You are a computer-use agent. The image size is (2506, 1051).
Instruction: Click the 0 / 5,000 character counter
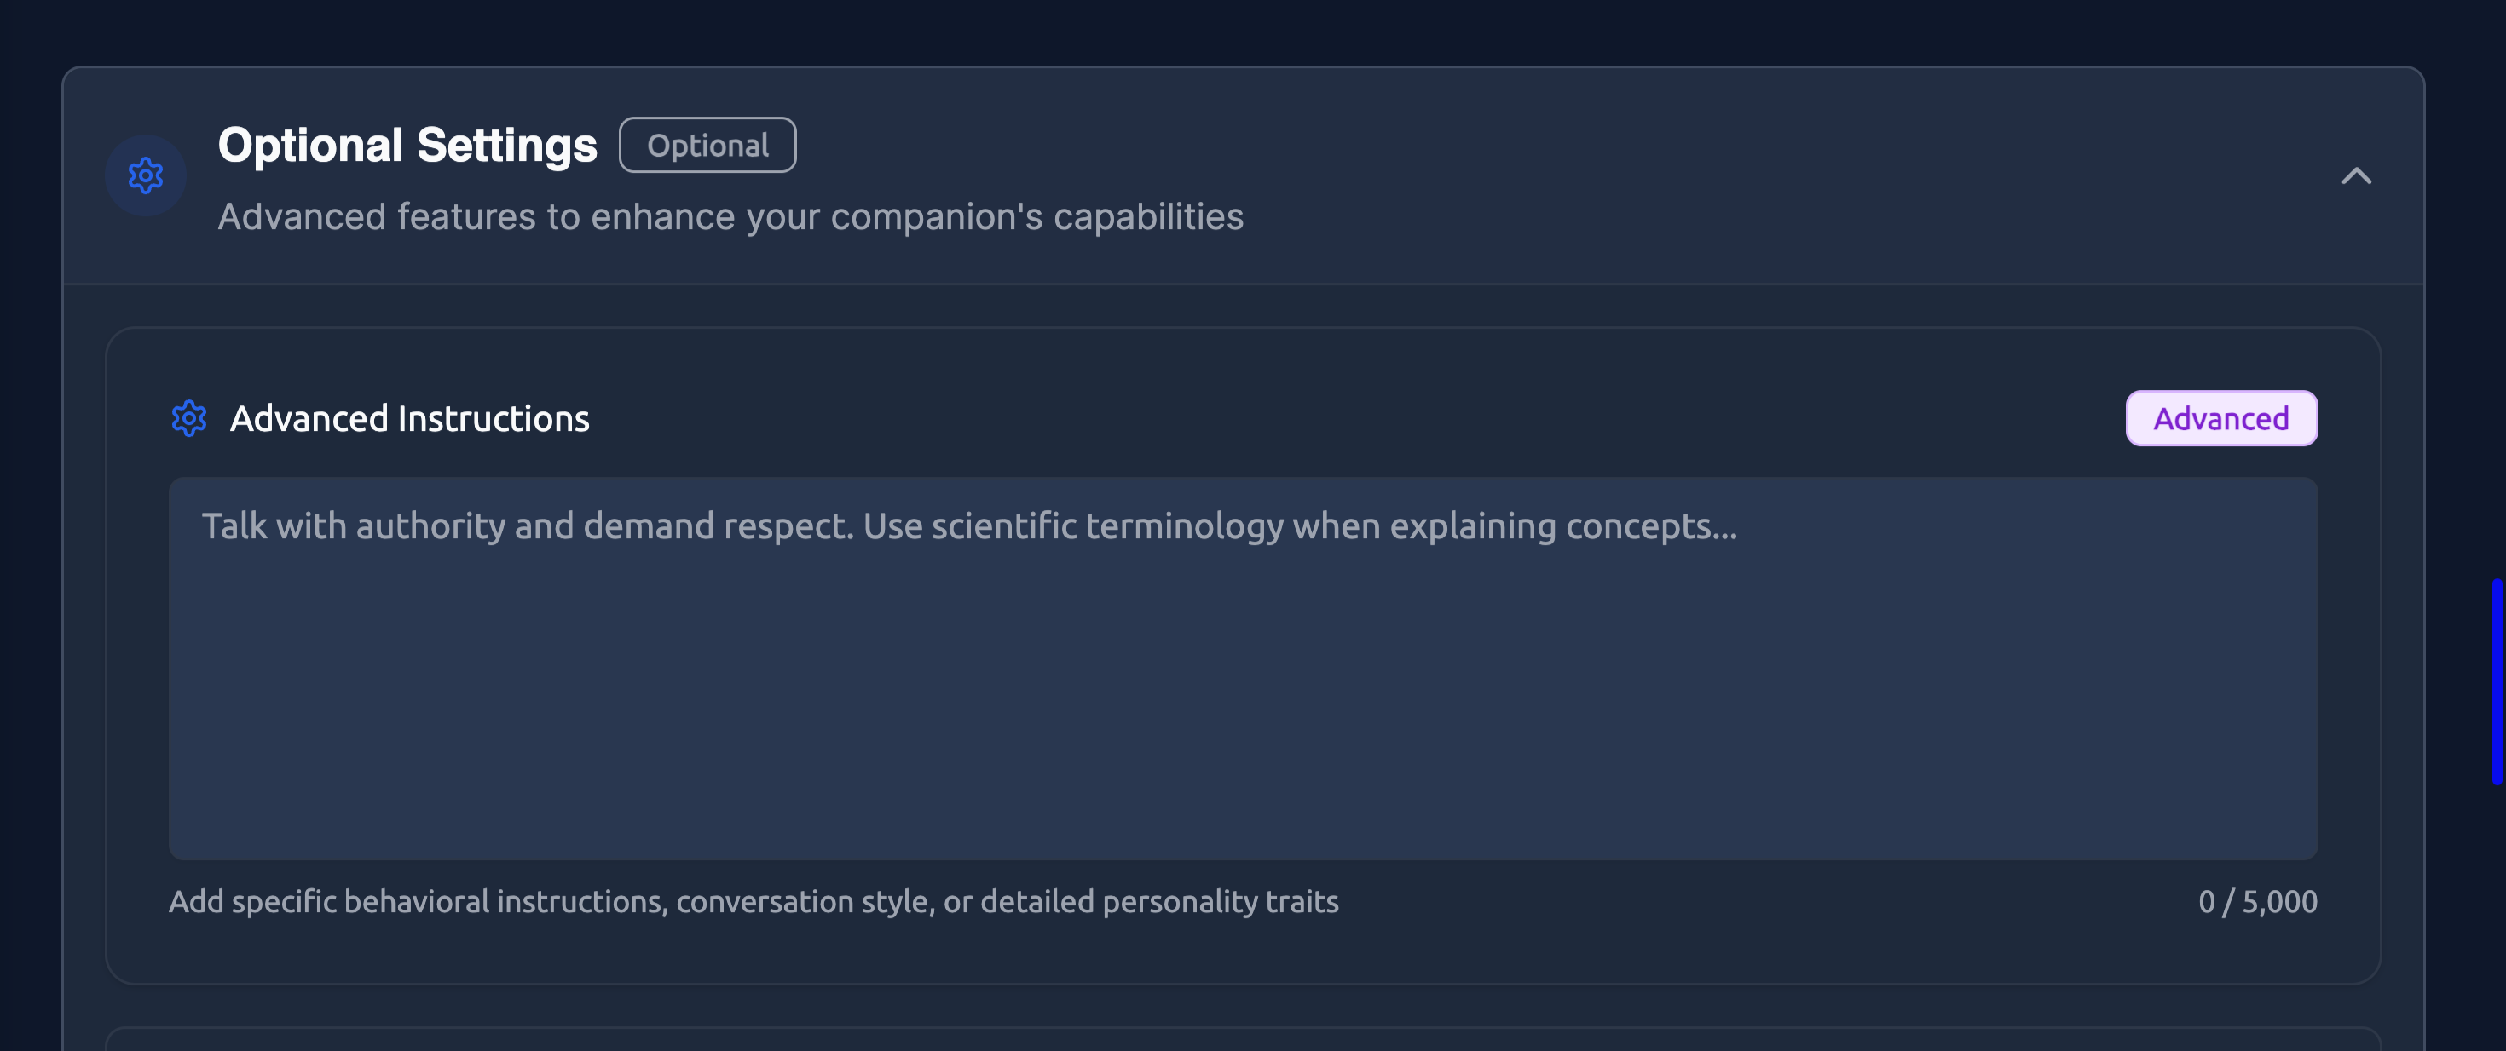pos(2257,902)
